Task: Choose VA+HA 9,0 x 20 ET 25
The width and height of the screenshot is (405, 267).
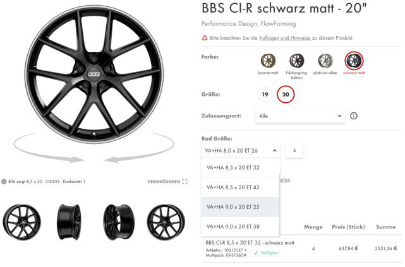Action: [233, 206]
